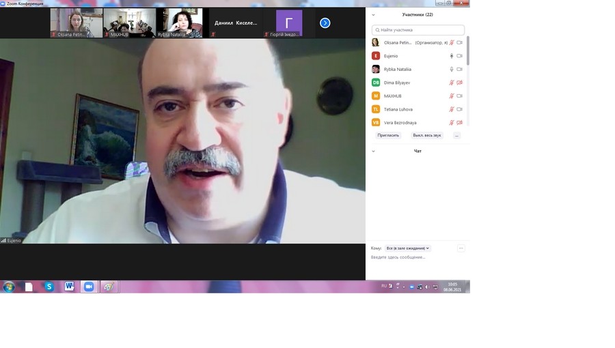Toggle Rybka Nataliia camera icon
This screenshot has height=348, width=615.
coord(460,70)
